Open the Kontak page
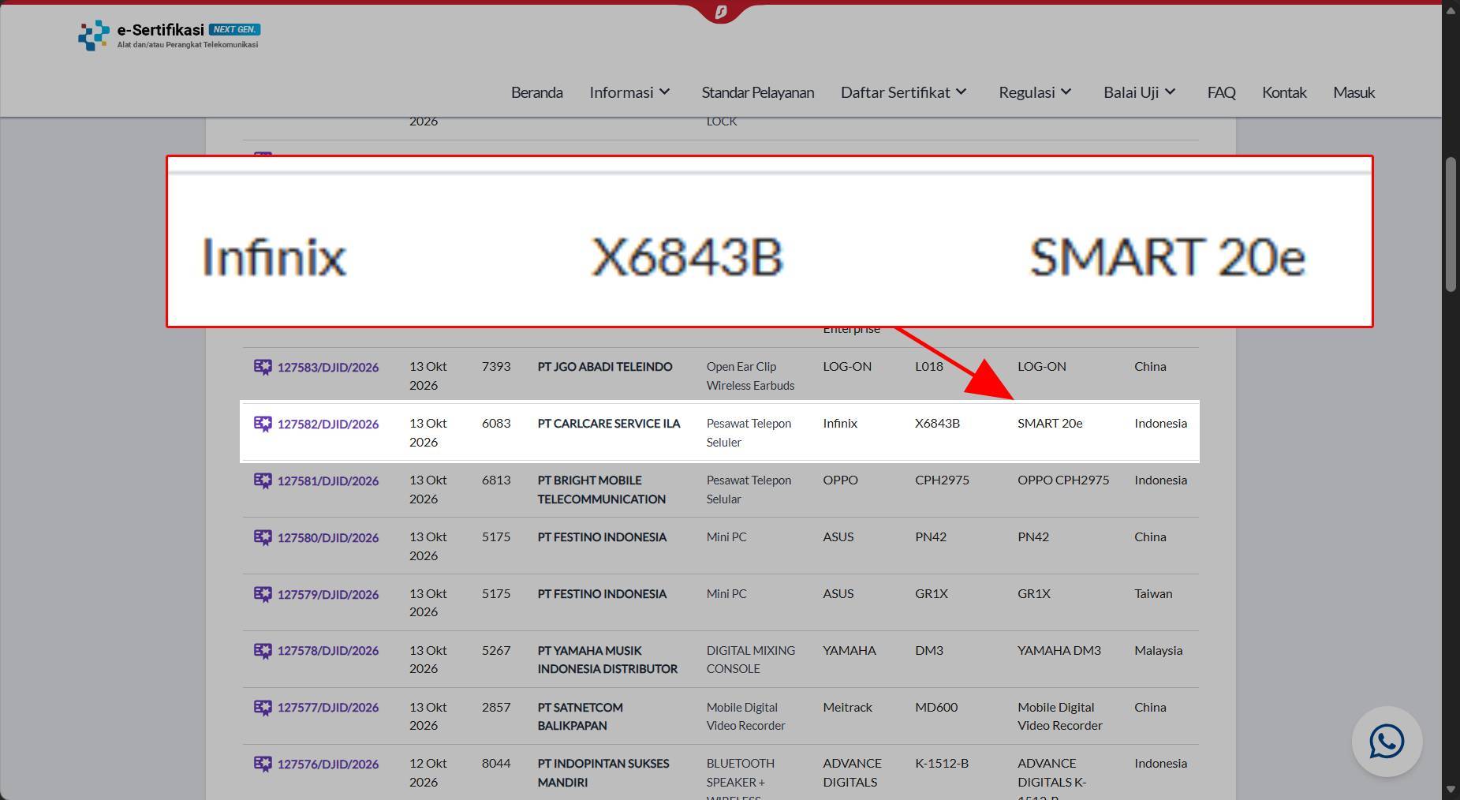This screenshot has width=1460, height=800. click(x=1284, y=92)
